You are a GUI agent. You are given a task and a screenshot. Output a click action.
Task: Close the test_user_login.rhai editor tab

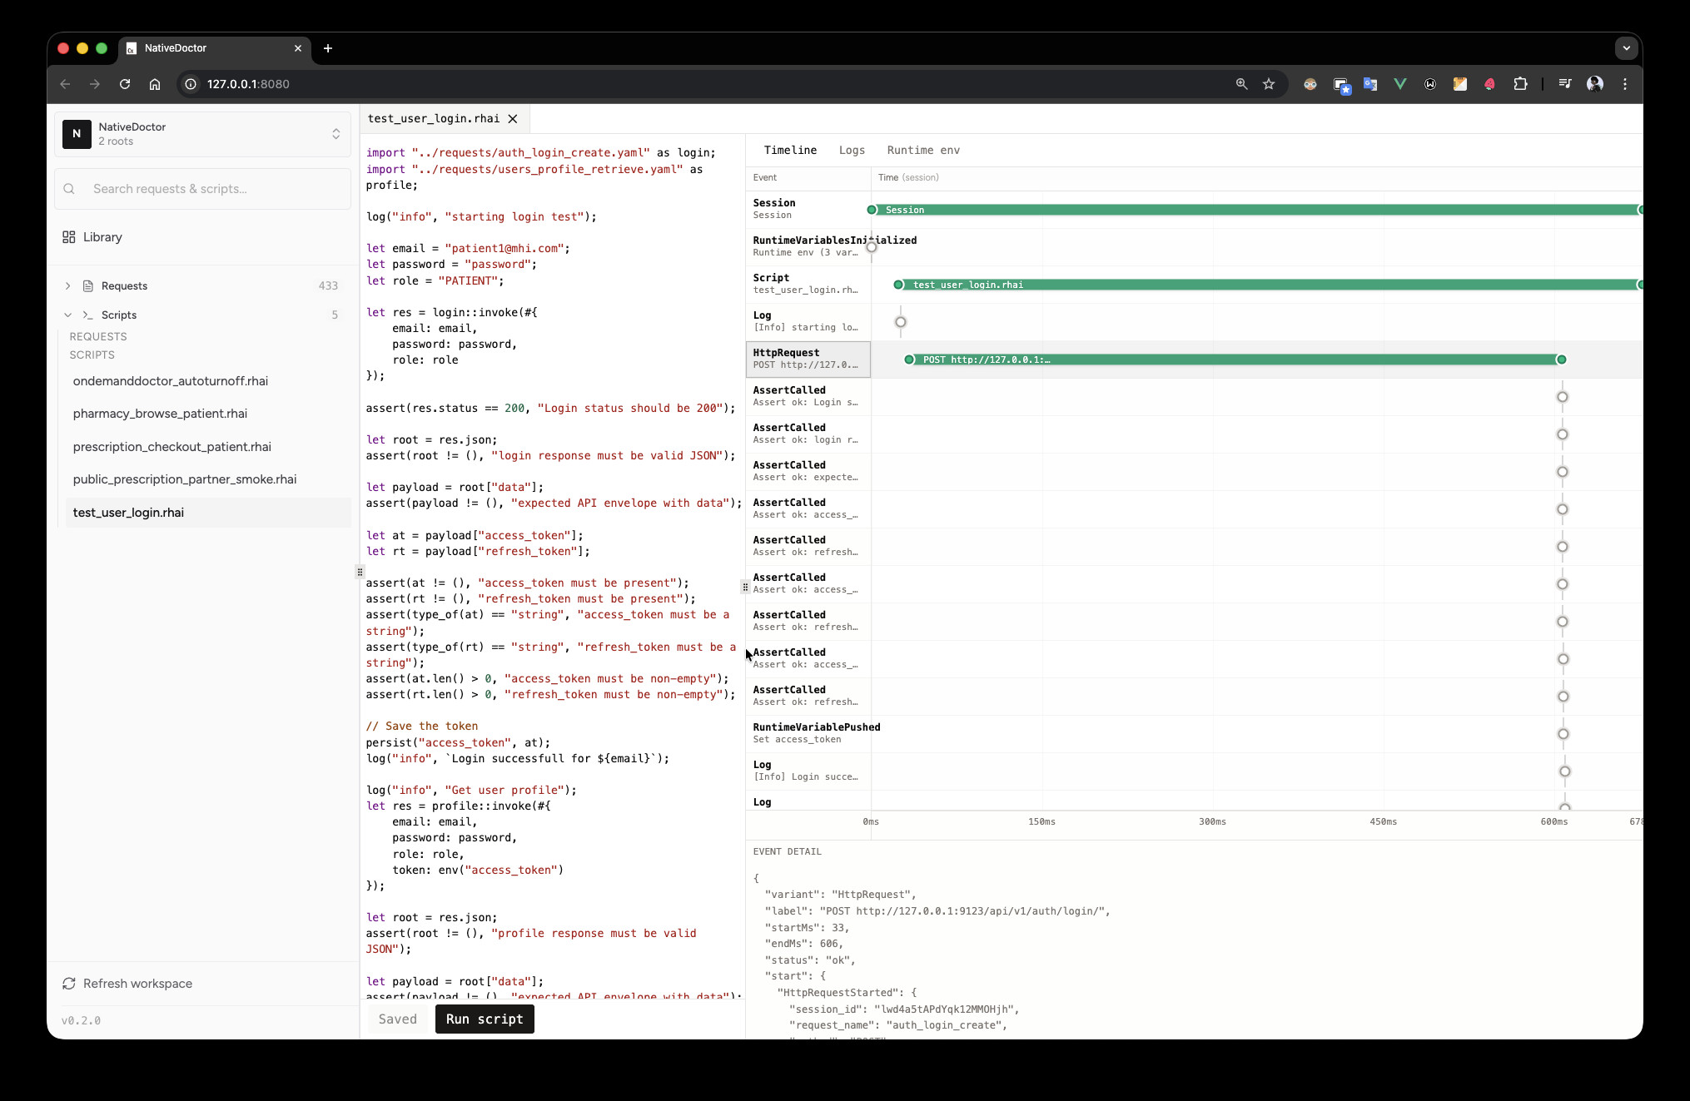pos(513,119)
